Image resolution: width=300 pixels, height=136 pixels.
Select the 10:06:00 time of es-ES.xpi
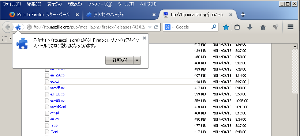click(x=242, y=101)
